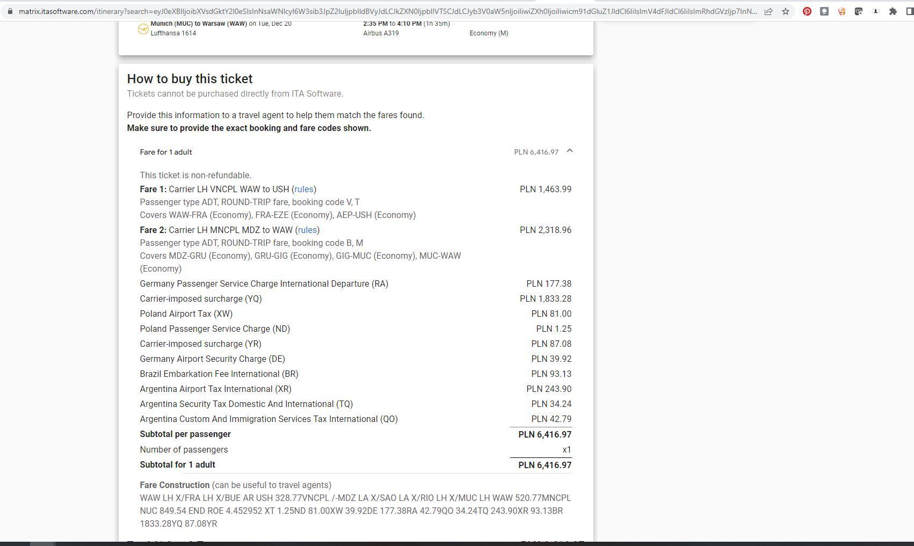Open rules link for Fare 1
This screenshot has height=546, width=914.
[303, 190]
